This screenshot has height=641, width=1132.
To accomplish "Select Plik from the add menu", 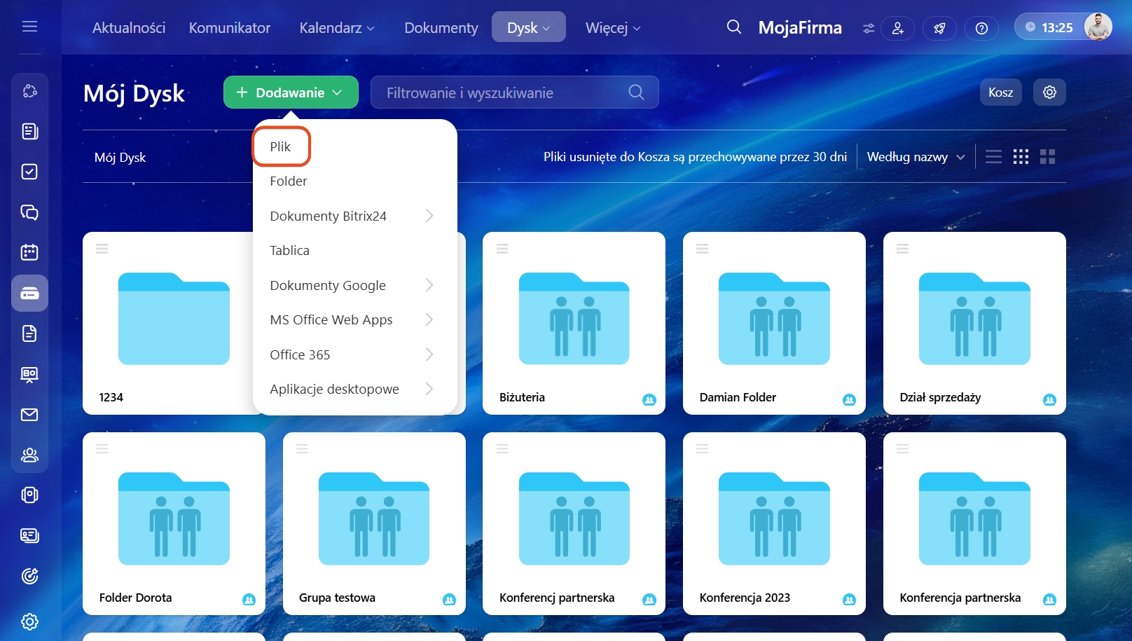I will tap(281, 146).
